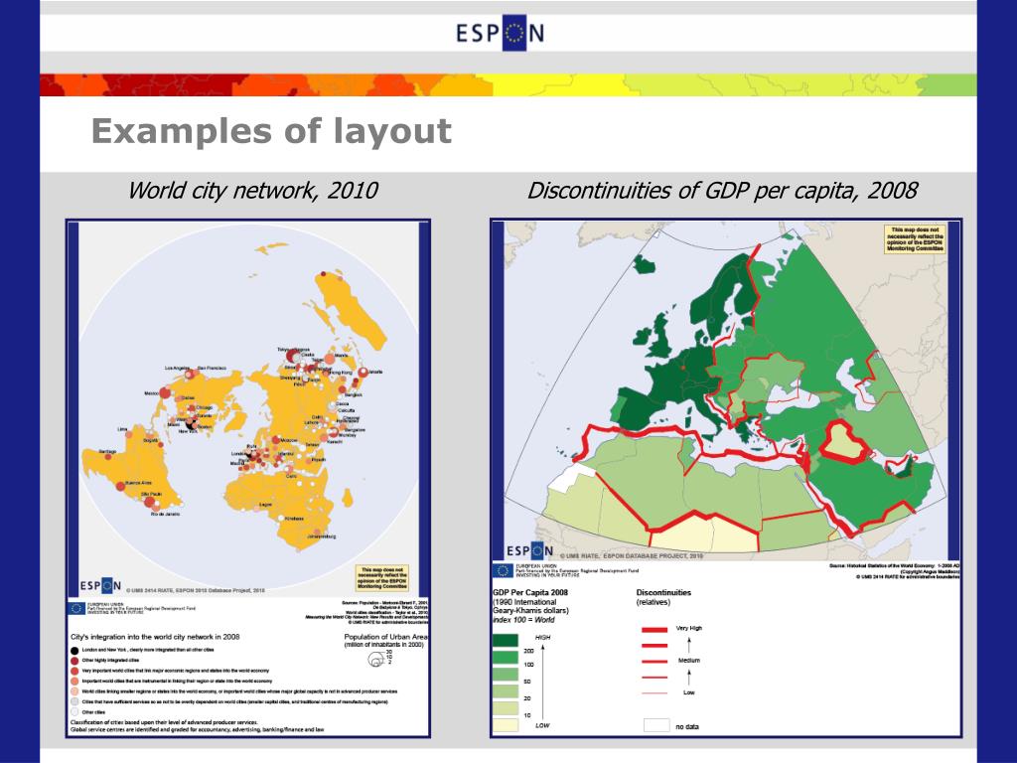The image size is (1017, 763).
Task: Click the colored map banner strip under header
Action: pyautogui.click(x=508, y=85)
